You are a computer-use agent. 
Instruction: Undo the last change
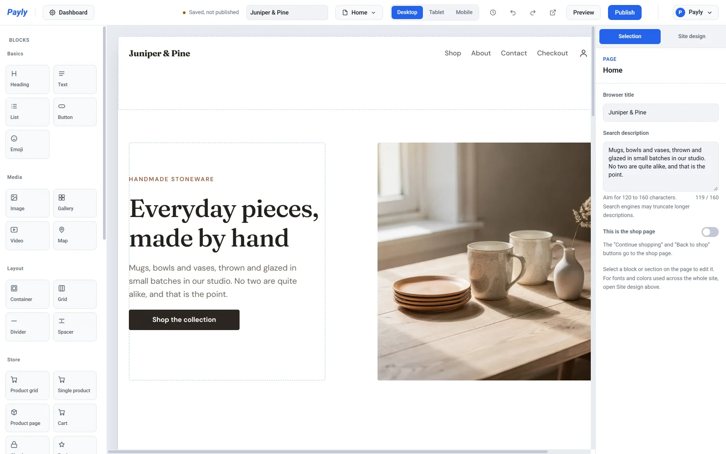(513, 13)
